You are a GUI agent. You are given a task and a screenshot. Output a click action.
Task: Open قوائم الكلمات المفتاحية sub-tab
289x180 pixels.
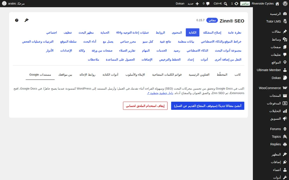pos(167,75)
